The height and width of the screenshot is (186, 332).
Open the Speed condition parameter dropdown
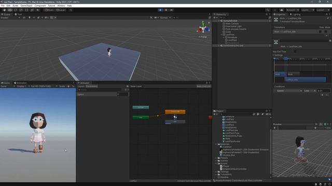[x=289, y=91]
